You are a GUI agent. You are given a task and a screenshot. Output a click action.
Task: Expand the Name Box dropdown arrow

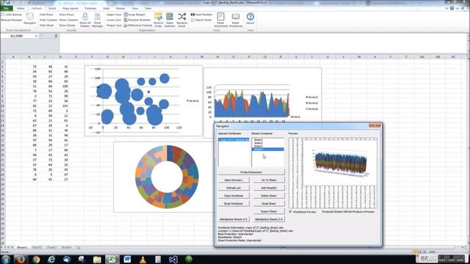[36, 36]
